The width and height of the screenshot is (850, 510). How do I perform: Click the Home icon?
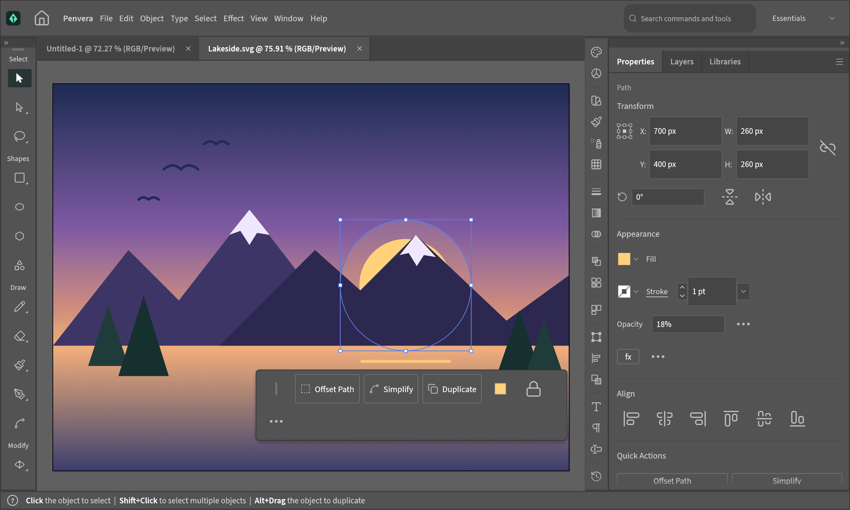[x=42, y=18]
